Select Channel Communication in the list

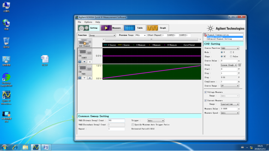pyautogui.click(x=225, y=35)
